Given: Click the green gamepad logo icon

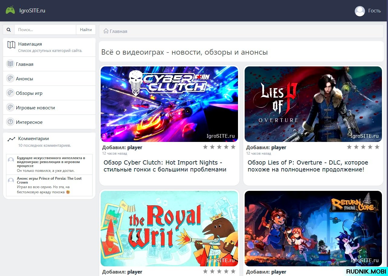Looking at the screenshot, I should [10, 11].
